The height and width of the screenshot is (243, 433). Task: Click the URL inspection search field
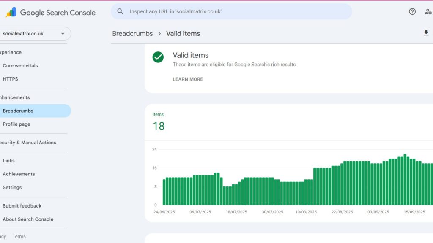[237, 11]
